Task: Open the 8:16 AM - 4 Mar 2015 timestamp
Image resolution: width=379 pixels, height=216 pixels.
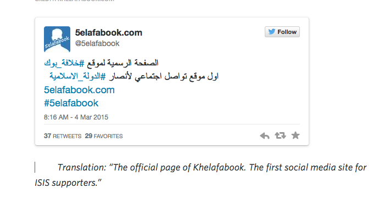Action: [x=76, y=117]
